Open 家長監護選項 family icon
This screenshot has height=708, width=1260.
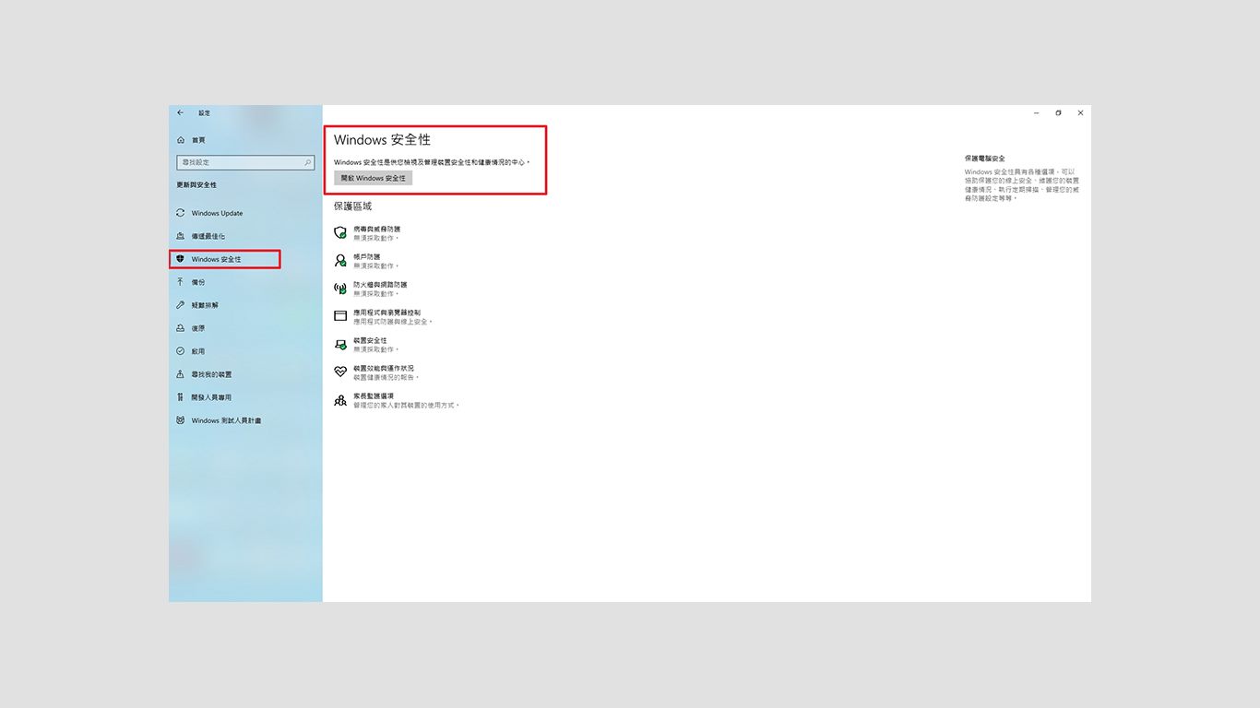(340, 399)
